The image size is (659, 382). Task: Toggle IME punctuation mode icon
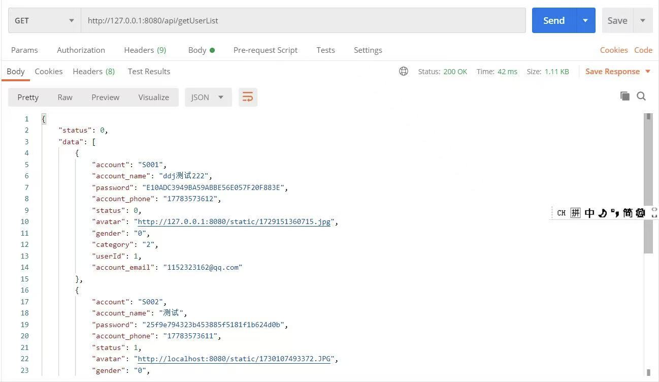615,213
